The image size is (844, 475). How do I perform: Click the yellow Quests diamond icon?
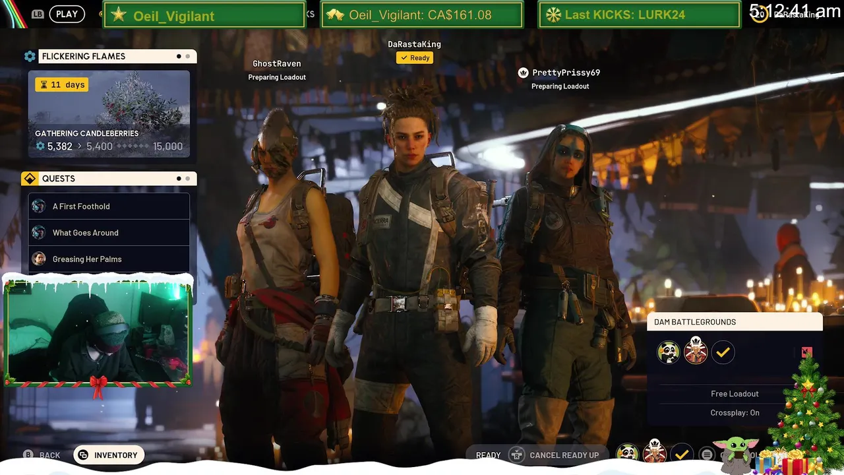pyautogui.click(x=30, y=179)
